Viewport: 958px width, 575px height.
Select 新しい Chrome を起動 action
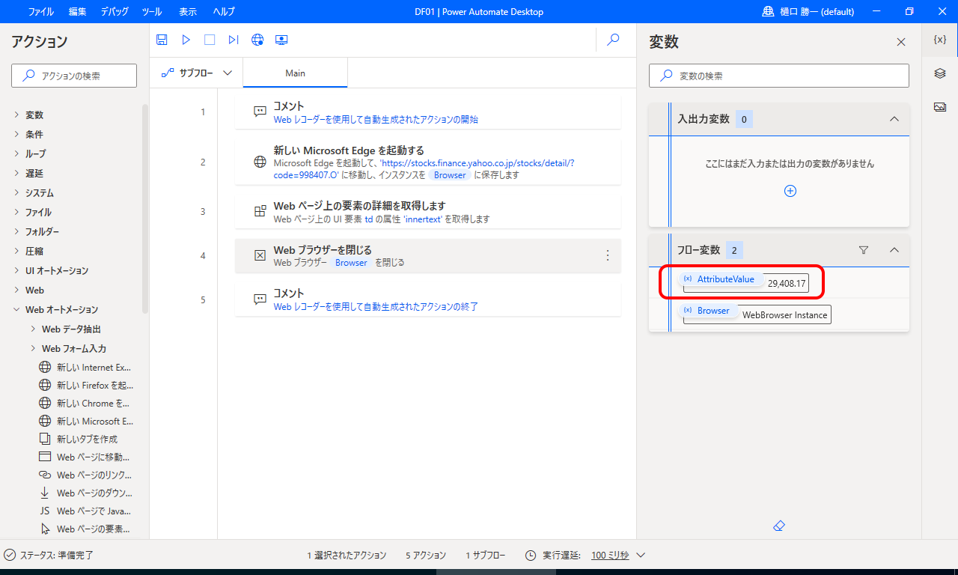[x=86, y=403]
